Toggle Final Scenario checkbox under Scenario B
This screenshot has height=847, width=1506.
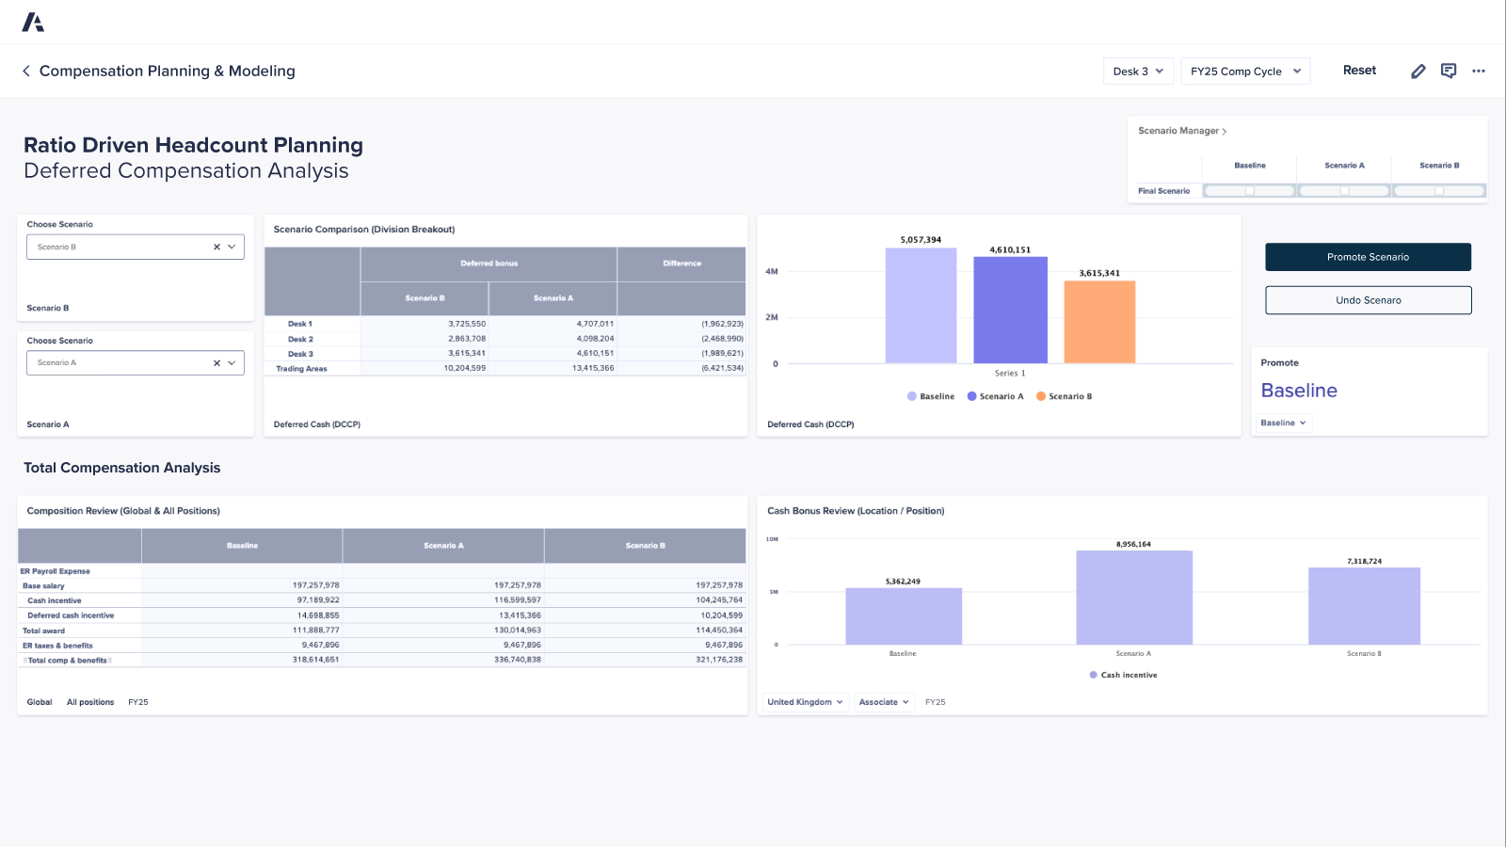pyautogui.click(x=1437, y=190)
